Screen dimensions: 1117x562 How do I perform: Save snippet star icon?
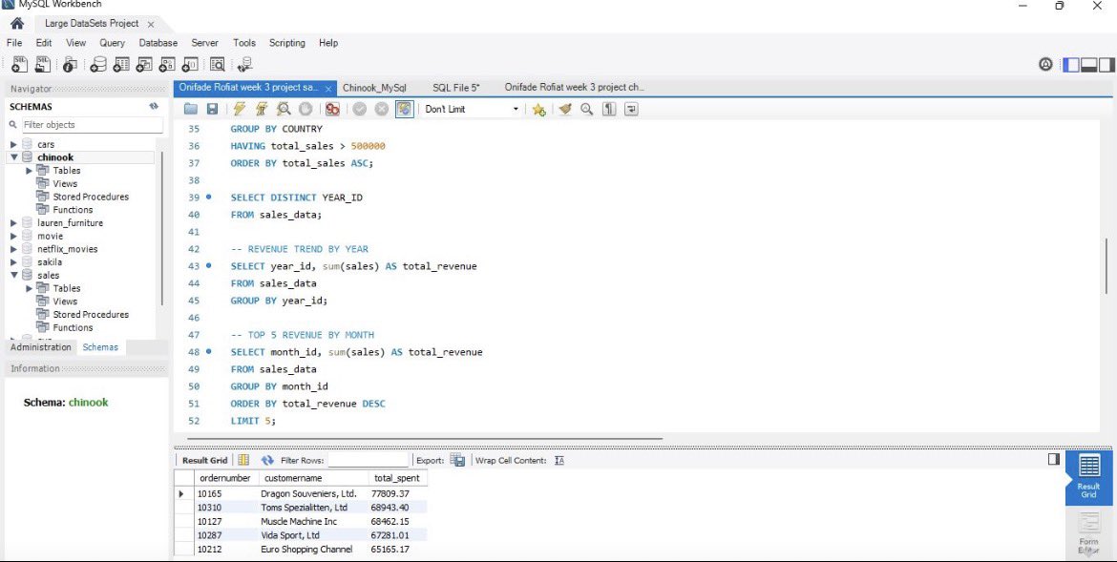[x=538, y=109]
